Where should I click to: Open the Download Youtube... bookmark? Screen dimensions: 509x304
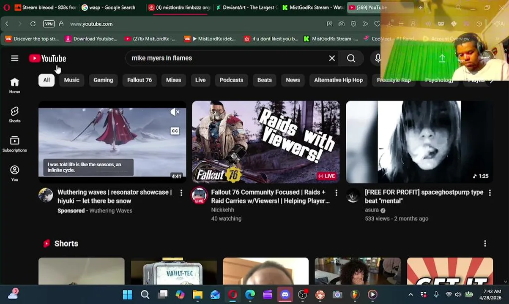pyautogui.click(x=91, y=39)
